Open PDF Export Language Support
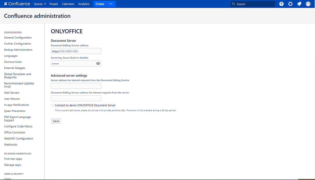Image resolution: width=315 pixels, height=180 pixels. (x=18, y=119)
